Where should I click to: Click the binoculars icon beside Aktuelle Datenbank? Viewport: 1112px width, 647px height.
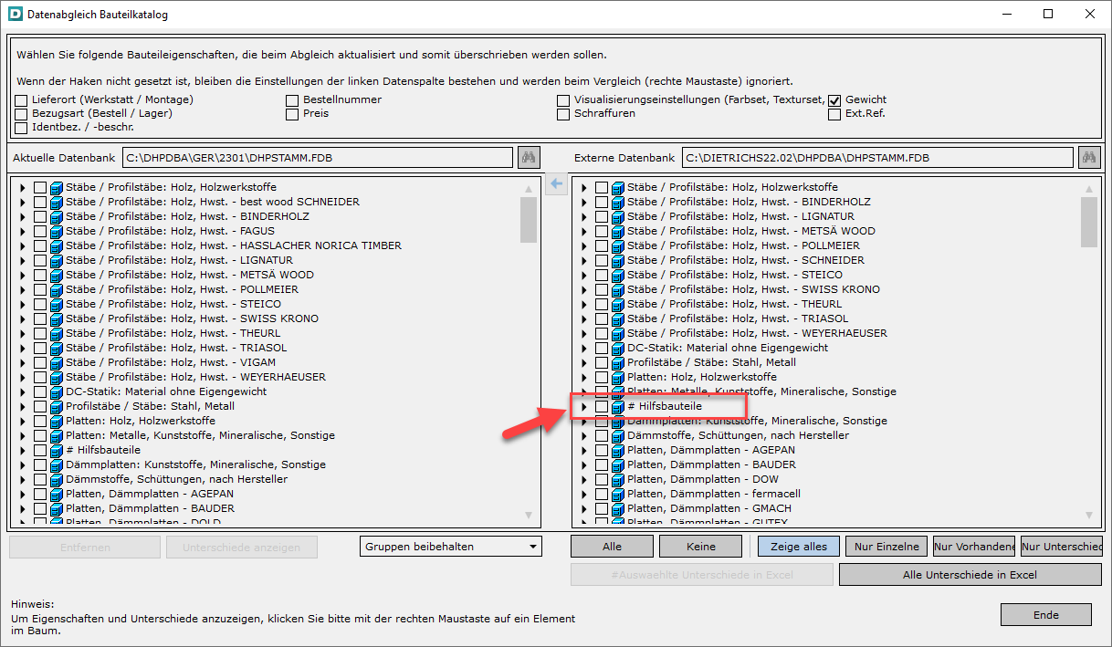click(528, 156)
